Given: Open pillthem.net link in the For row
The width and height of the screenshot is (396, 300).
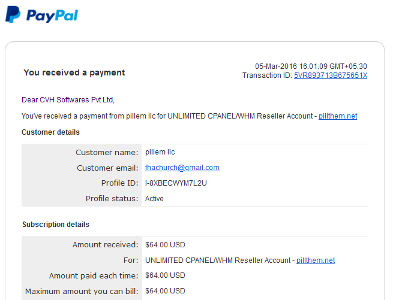Looking at the screenshot, I should (x=316, y=260).
